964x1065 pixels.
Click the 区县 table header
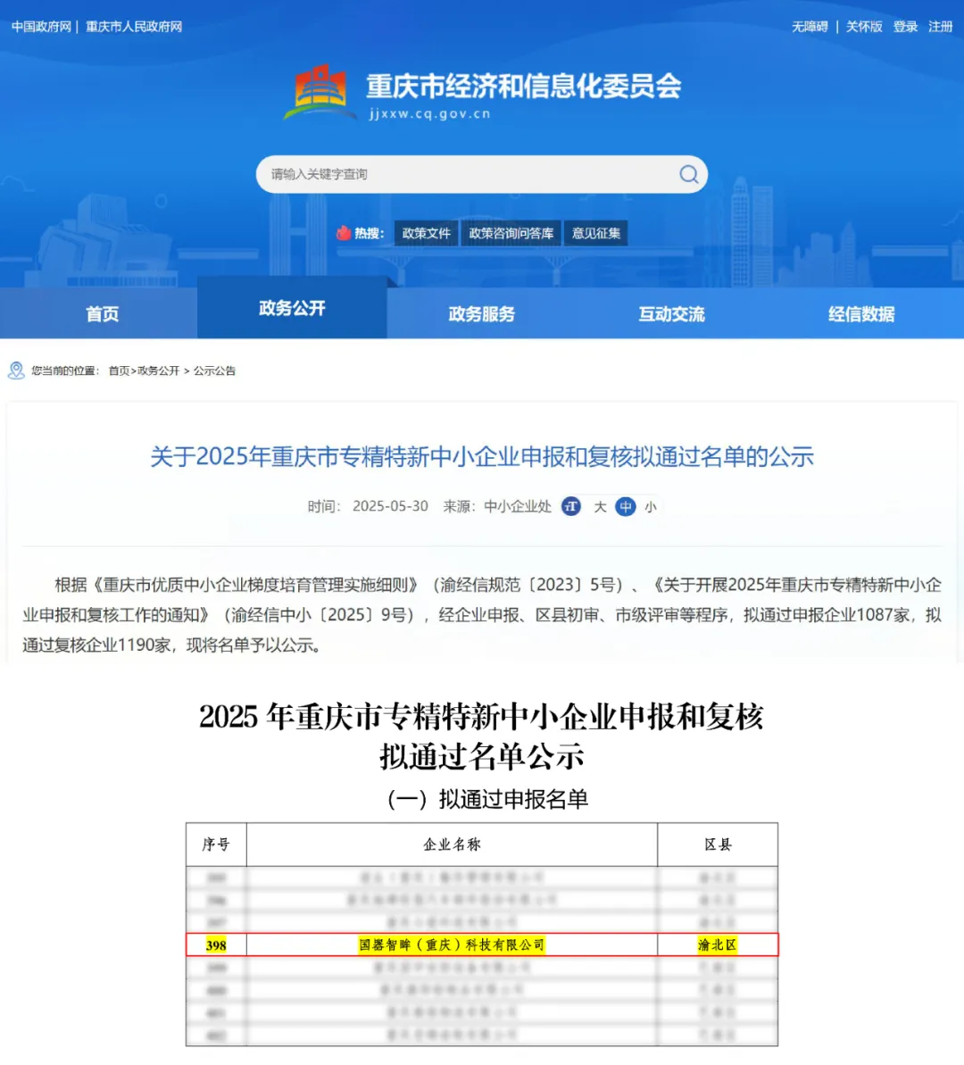click(x=718, y=845)
